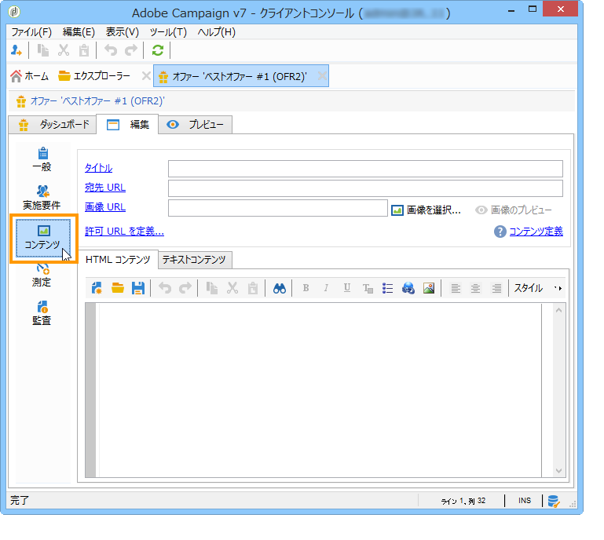The image size is (604, 540).
Task: Click the copy icon in the HTML editor toolbar
Action: 212,288
